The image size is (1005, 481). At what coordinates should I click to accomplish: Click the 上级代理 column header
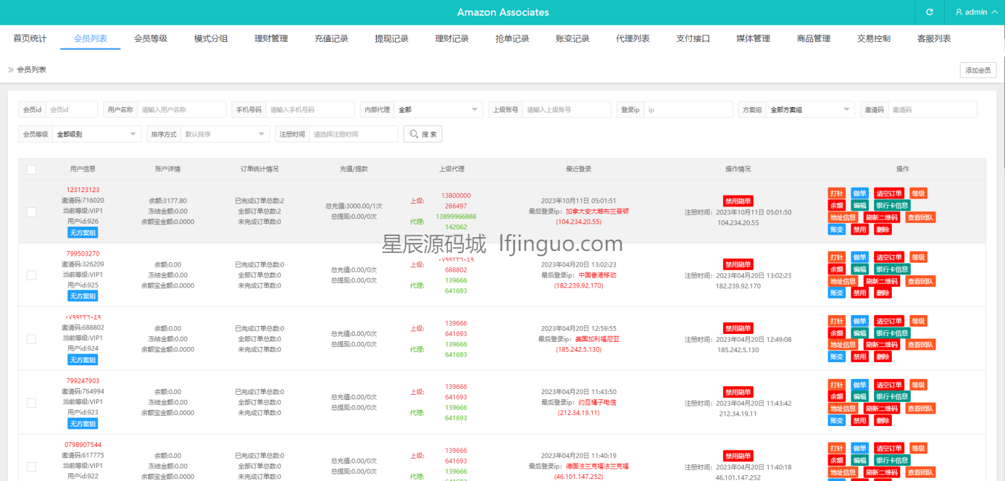[x=451, y=169]
